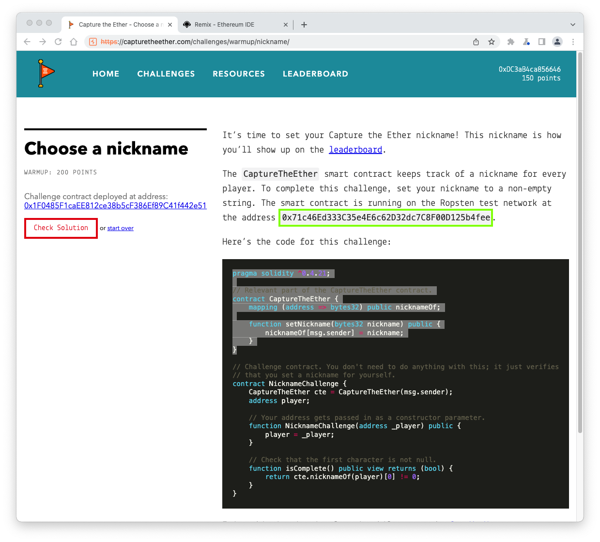Click the Check Solution button
The height and width of the screenshot is (542, 600).
(x=61, y=228)
